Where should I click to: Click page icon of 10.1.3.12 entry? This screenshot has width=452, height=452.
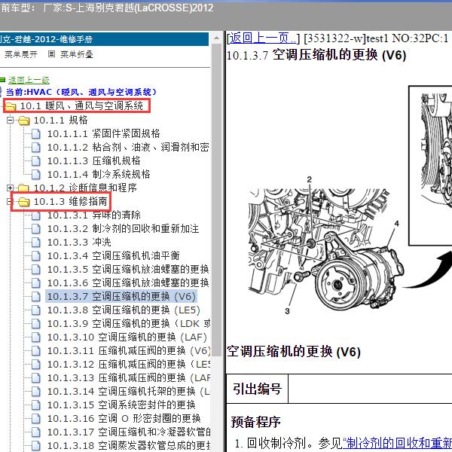(x=35, y=365)
